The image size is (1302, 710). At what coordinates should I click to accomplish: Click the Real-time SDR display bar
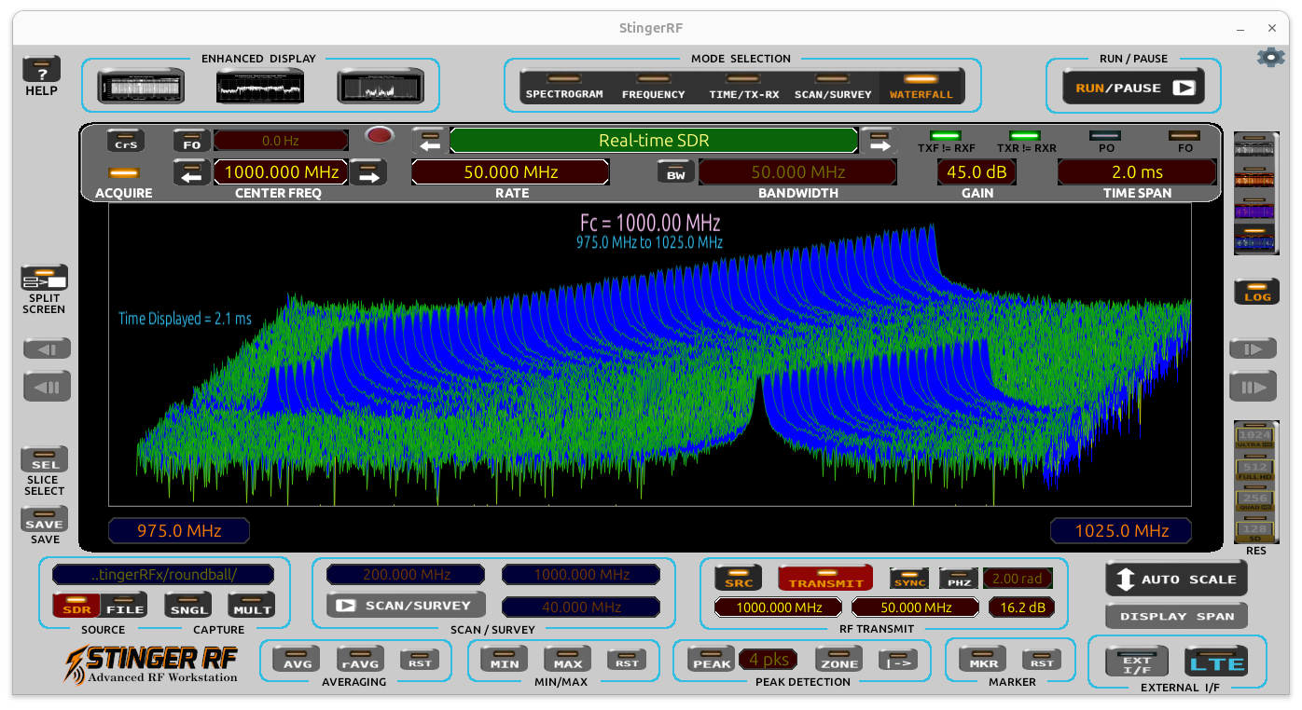(x=654, y=141)
